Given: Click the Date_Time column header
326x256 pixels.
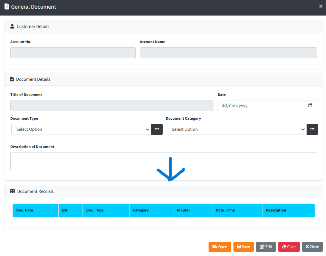Looking at the screenshot, I should [x=225, y=210].
